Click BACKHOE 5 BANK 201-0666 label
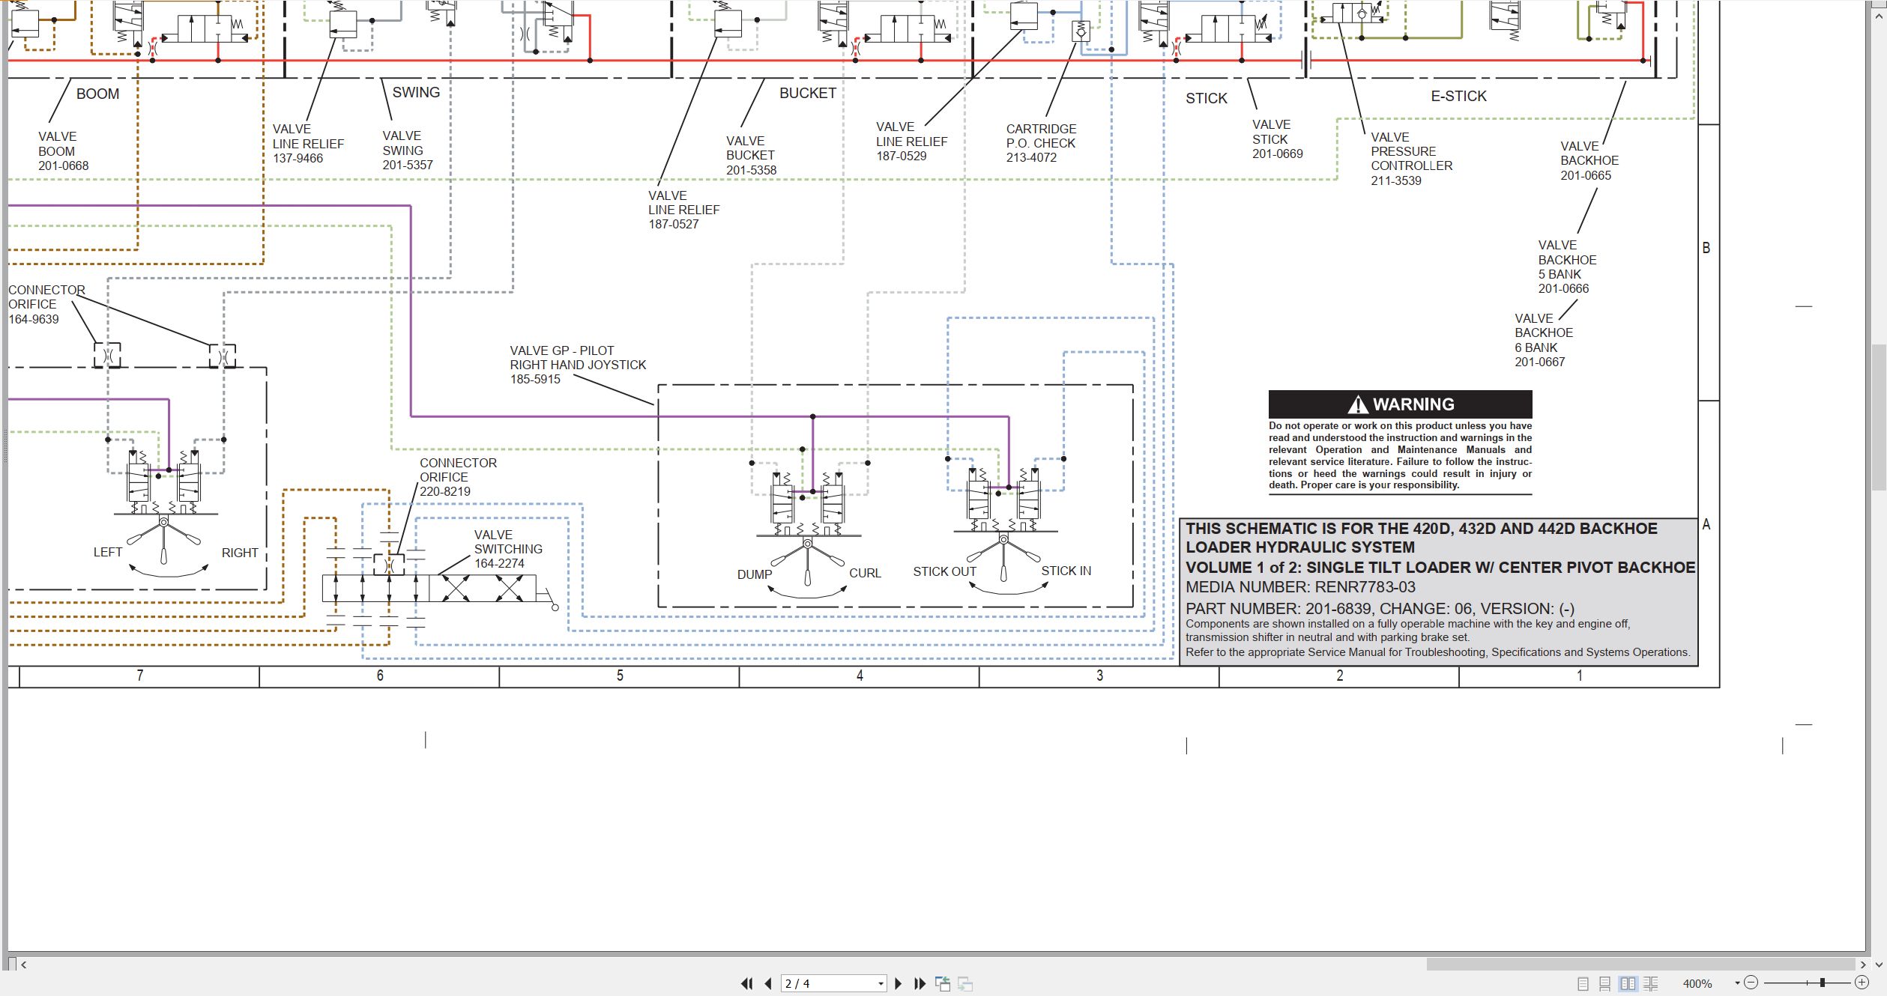1887x996 pixels. [1567, 267]
